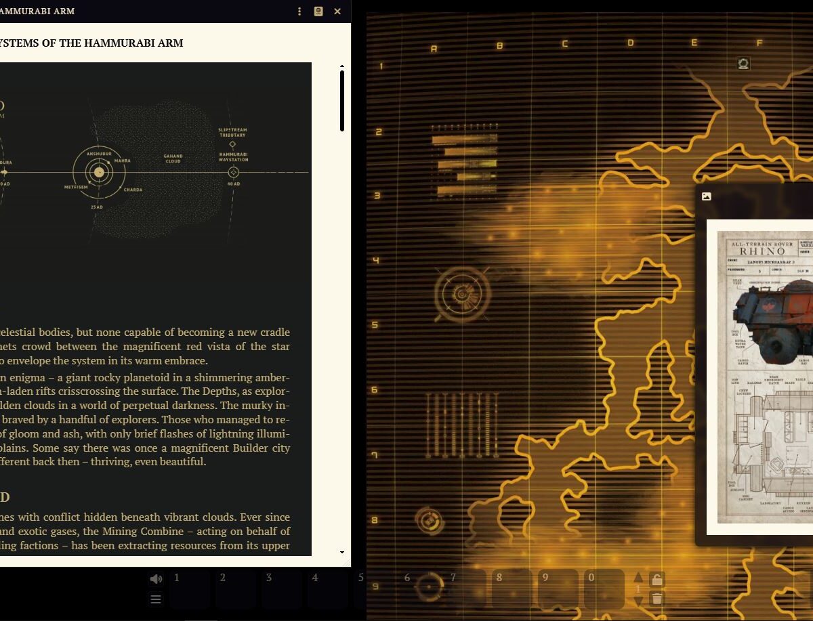The height and width of the screenshot is (621, 813).
Task: Click the Hammurabi Waystation marker on the diagram
Action: pos(233,172)
